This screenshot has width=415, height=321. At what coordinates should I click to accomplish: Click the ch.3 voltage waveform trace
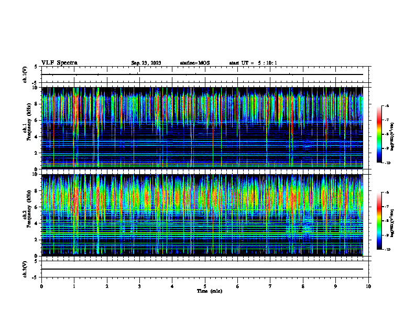202,269
